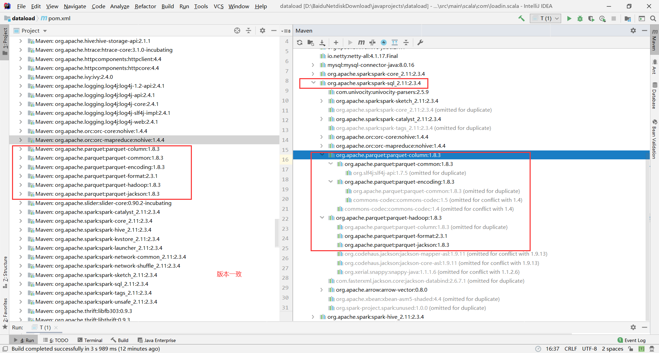Change indent setting 2 spaces
The height and width of the screenshot is (353, 659).
pos(612,349)
